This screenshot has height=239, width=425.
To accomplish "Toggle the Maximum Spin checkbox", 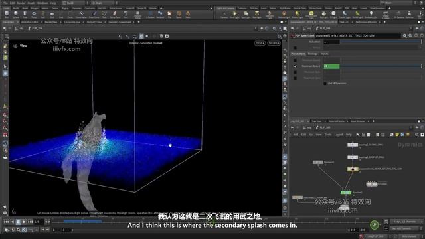I will [x=295, y=78].
